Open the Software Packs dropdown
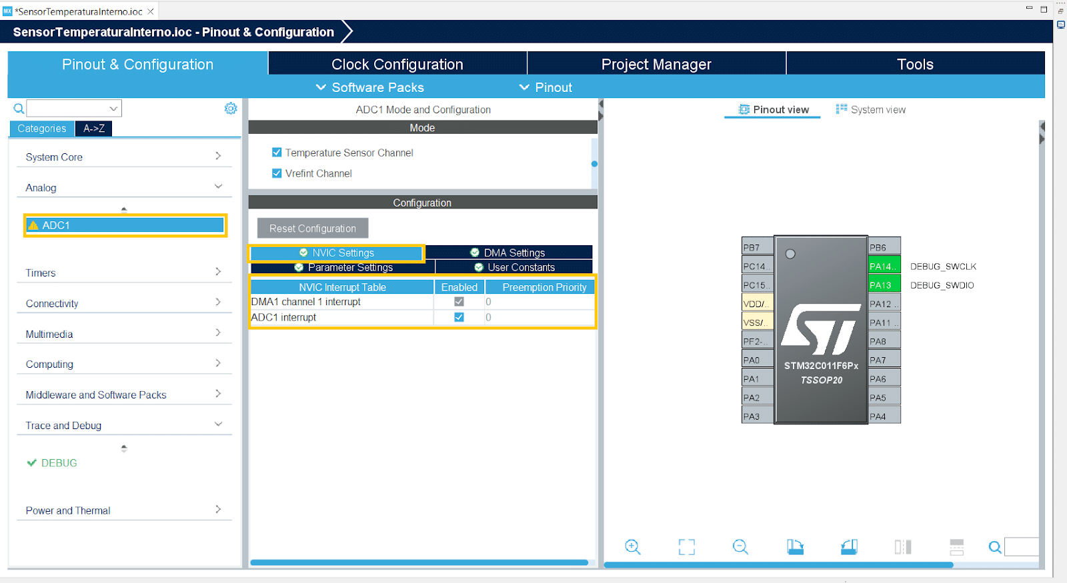 pyautogui.click(x=369, y=87)
